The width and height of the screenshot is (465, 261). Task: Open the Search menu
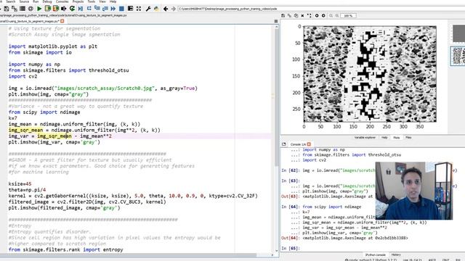click(x=10, y=1)
